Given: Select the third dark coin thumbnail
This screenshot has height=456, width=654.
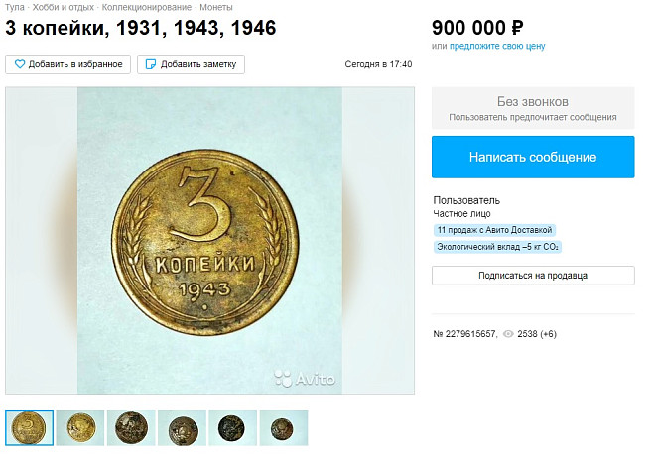Looking at the screenshot, I should (131, 427).
